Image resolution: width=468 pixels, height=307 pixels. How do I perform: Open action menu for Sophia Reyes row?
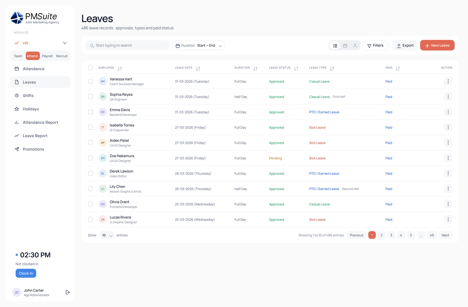tap(448, 97)
